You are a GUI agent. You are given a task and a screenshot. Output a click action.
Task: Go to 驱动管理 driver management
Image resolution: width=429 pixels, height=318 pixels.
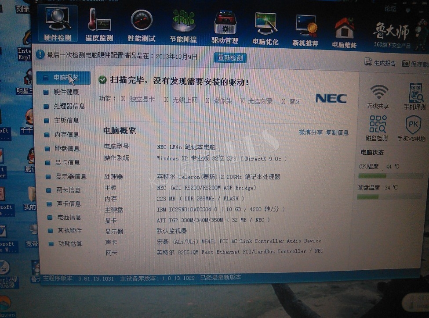click(225, 27)
